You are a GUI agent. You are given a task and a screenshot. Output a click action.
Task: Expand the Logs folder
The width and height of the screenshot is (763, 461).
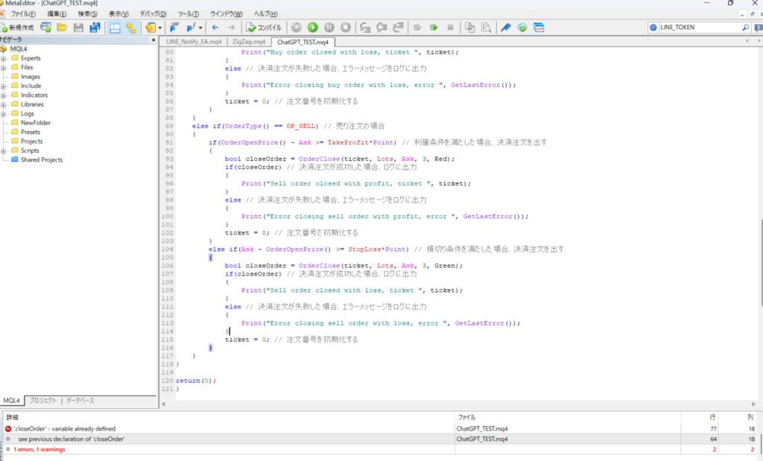tap(4, 114)
